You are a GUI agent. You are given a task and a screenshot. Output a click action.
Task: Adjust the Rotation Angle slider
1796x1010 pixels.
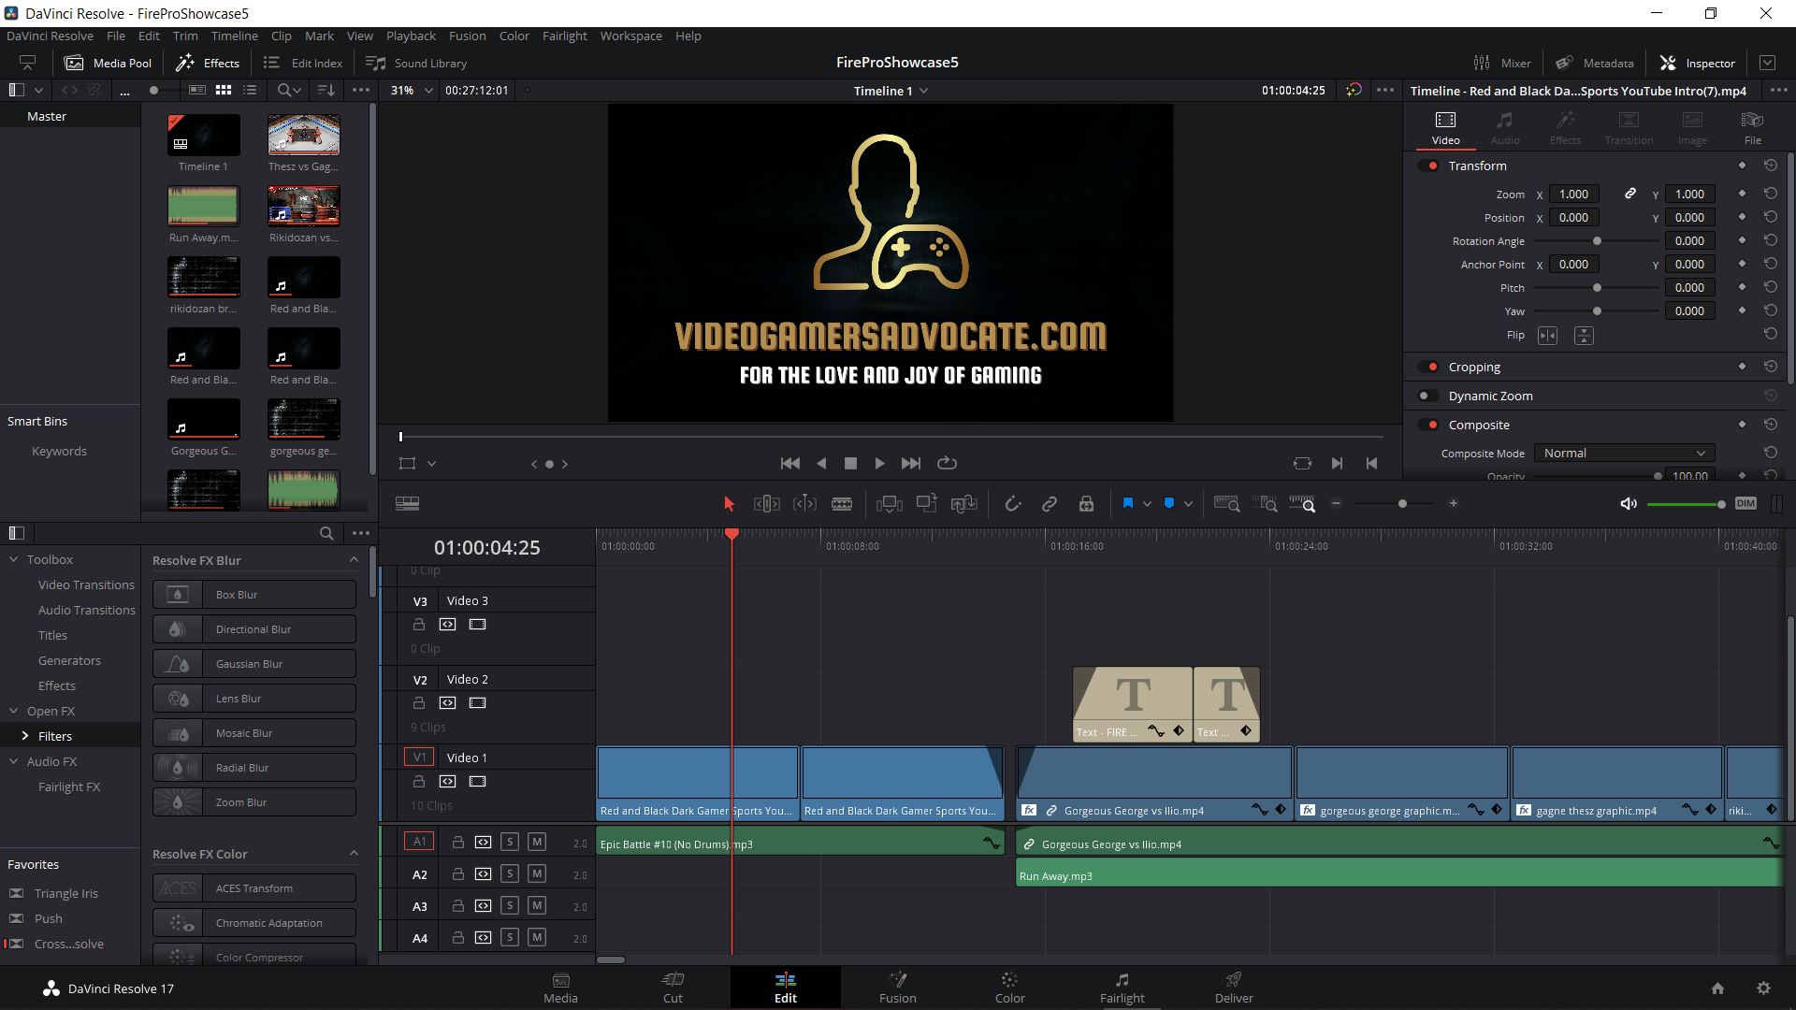click(x=1597, y=241)
